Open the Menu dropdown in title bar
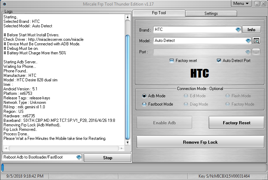This screenshot has height=180, width=268. 241,3
